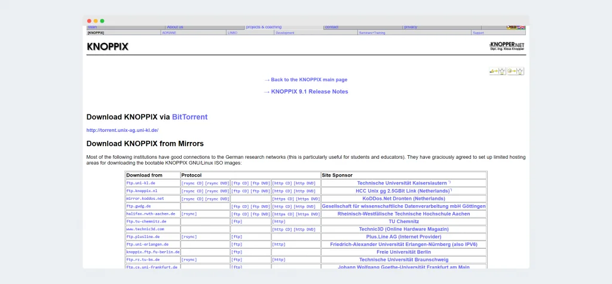612x284 pixels.
Task: Select the [KNOPPIX] submenu tab
Action: [96, 33]
